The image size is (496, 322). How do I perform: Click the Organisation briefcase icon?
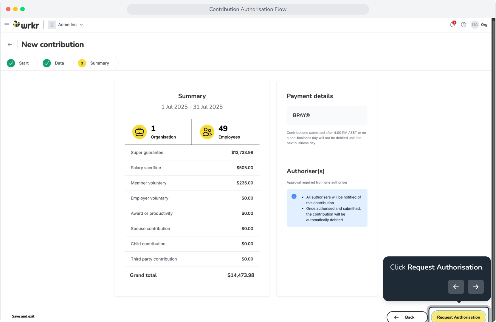pos(139,132)
